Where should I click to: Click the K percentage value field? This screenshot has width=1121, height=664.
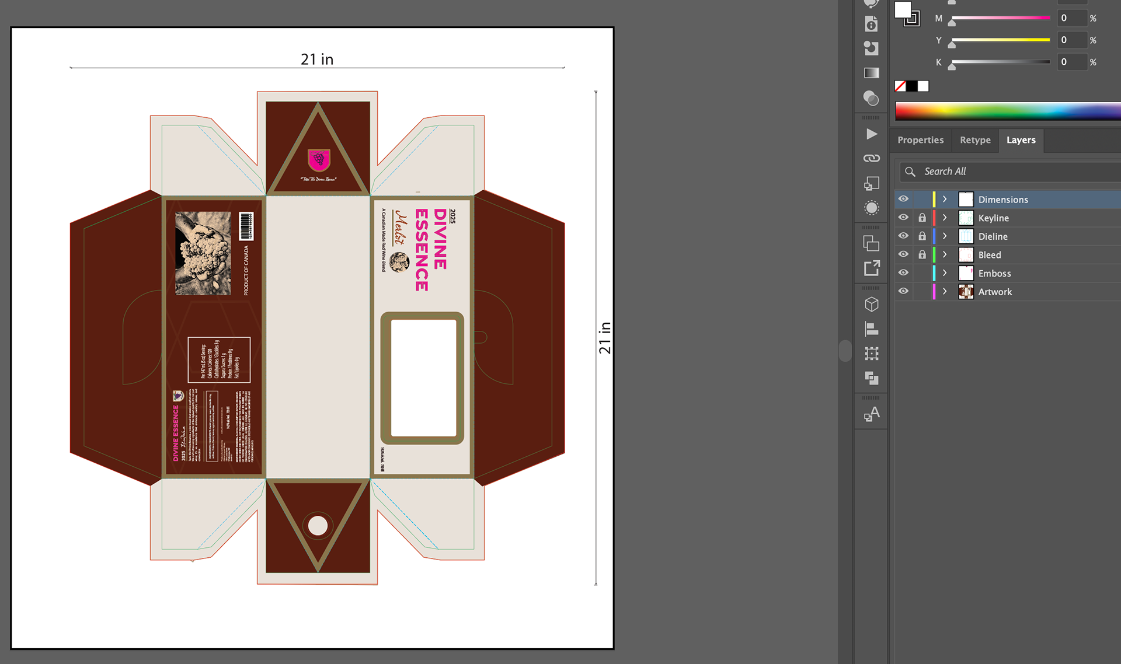coord(1073,62)
